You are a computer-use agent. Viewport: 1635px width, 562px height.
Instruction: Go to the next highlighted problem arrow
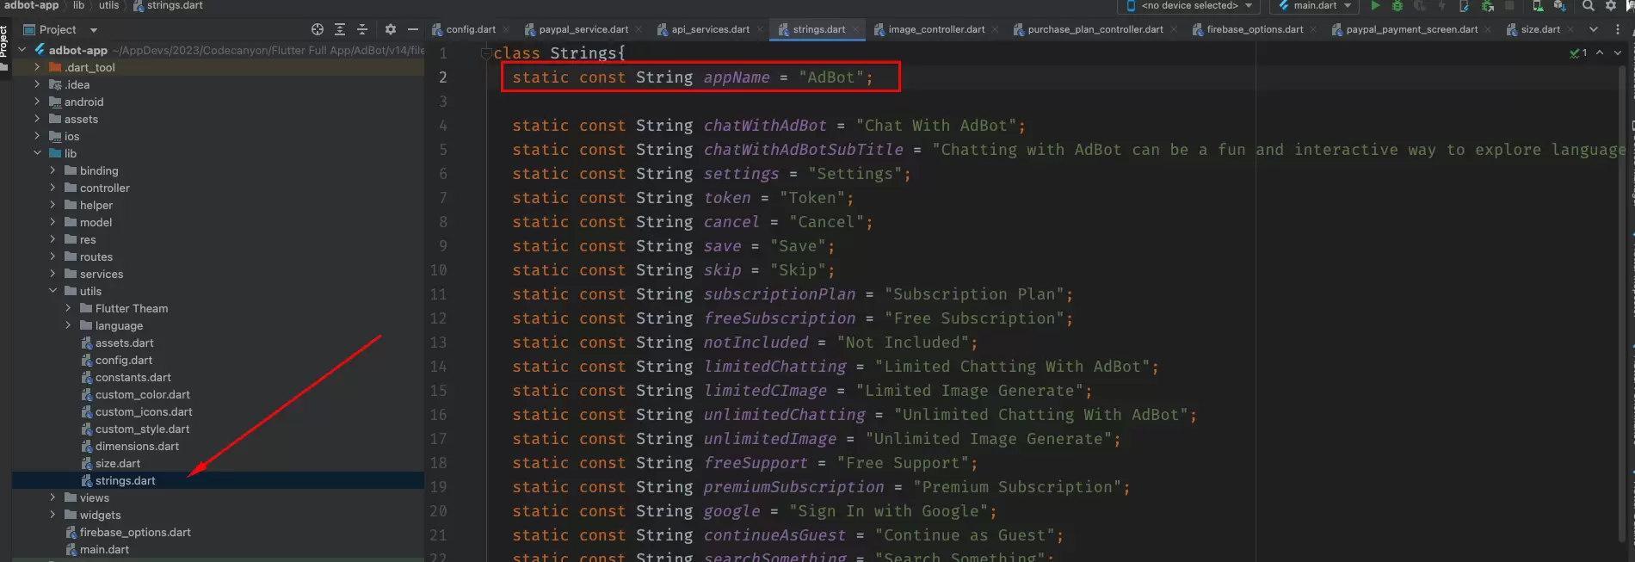coord(1618,52)
